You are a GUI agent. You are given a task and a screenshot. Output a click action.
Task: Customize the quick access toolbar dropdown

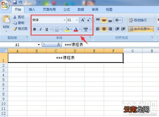pyautogui.click(x=39, y=2)
